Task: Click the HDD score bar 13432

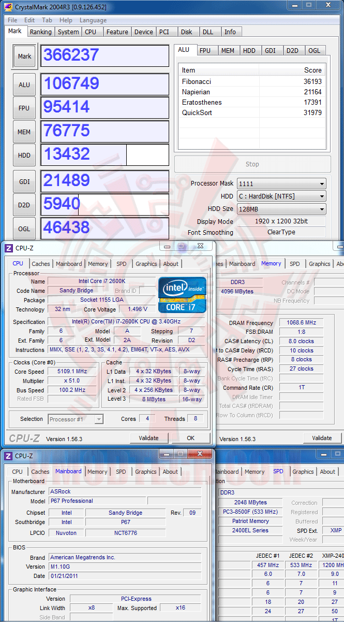Action: click(x=105, y=154)
